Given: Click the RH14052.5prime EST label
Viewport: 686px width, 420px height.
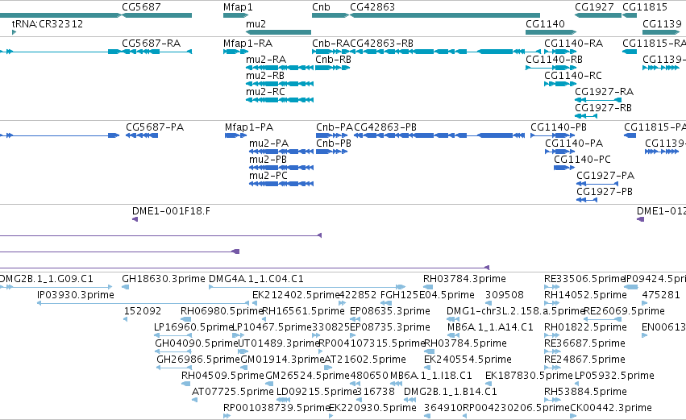Looking at the screenshot, I should [585, 295].
